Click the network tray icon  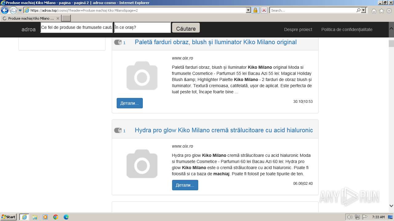tap(357, 217)
